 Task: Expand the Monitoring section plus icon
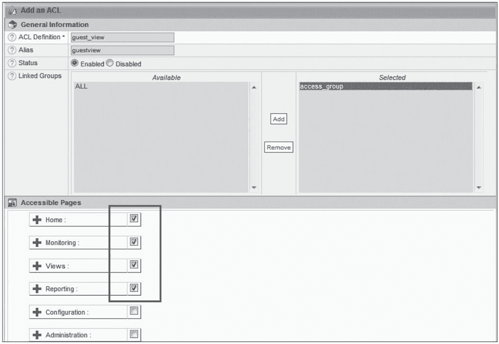click(37, 243)
